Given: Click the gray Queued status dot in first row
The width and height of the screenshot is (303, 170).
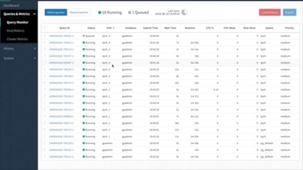Looking at the screenshot, I should coord(84,36).
